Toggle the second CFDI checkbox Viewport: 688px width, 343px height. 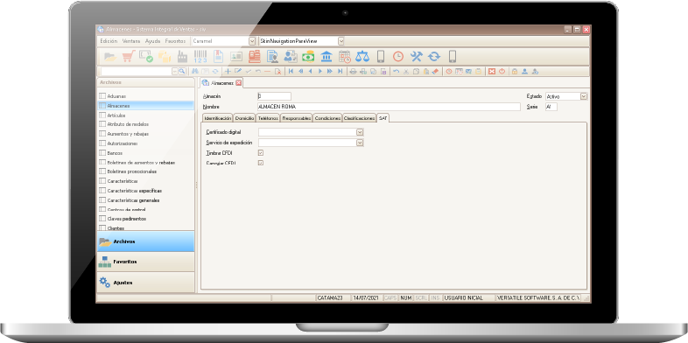(261, 163)
